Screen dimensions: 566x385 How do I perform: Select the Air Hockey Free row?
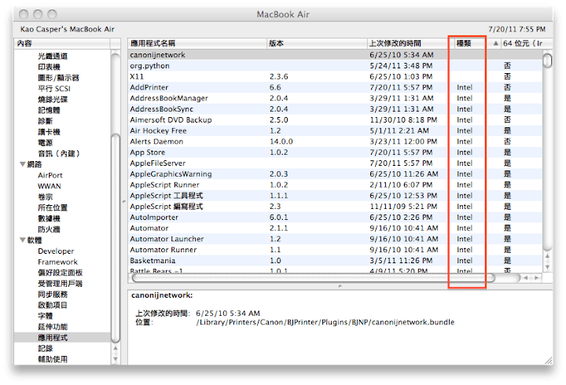point(335,130)
